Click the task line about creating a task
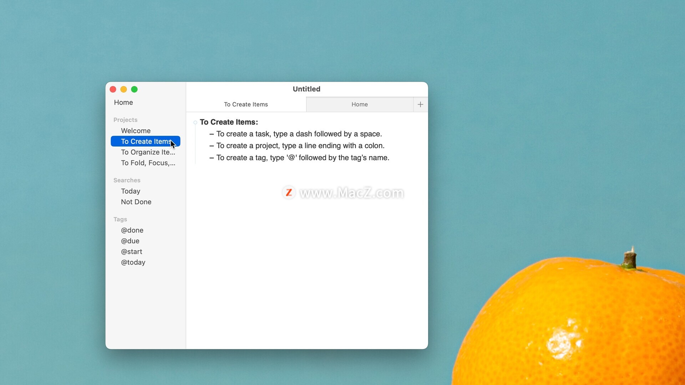Viewport: 685px width, 385px height. [x=299, y=134]
